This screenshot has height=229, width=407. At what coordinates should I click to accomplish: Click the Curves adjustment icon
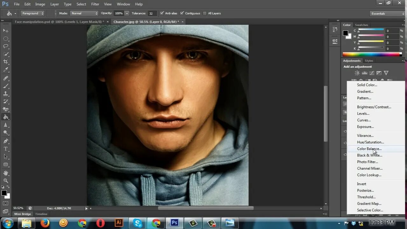tap(372, 73)
